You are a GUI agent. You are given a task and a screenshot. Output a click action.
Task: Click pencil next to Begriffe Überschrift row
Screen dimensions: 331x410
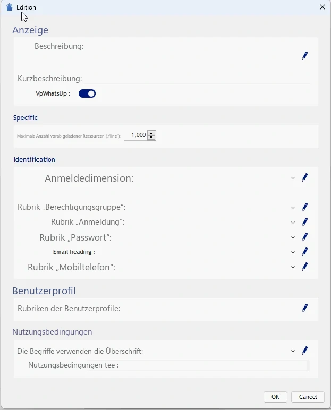pos(305,351)
